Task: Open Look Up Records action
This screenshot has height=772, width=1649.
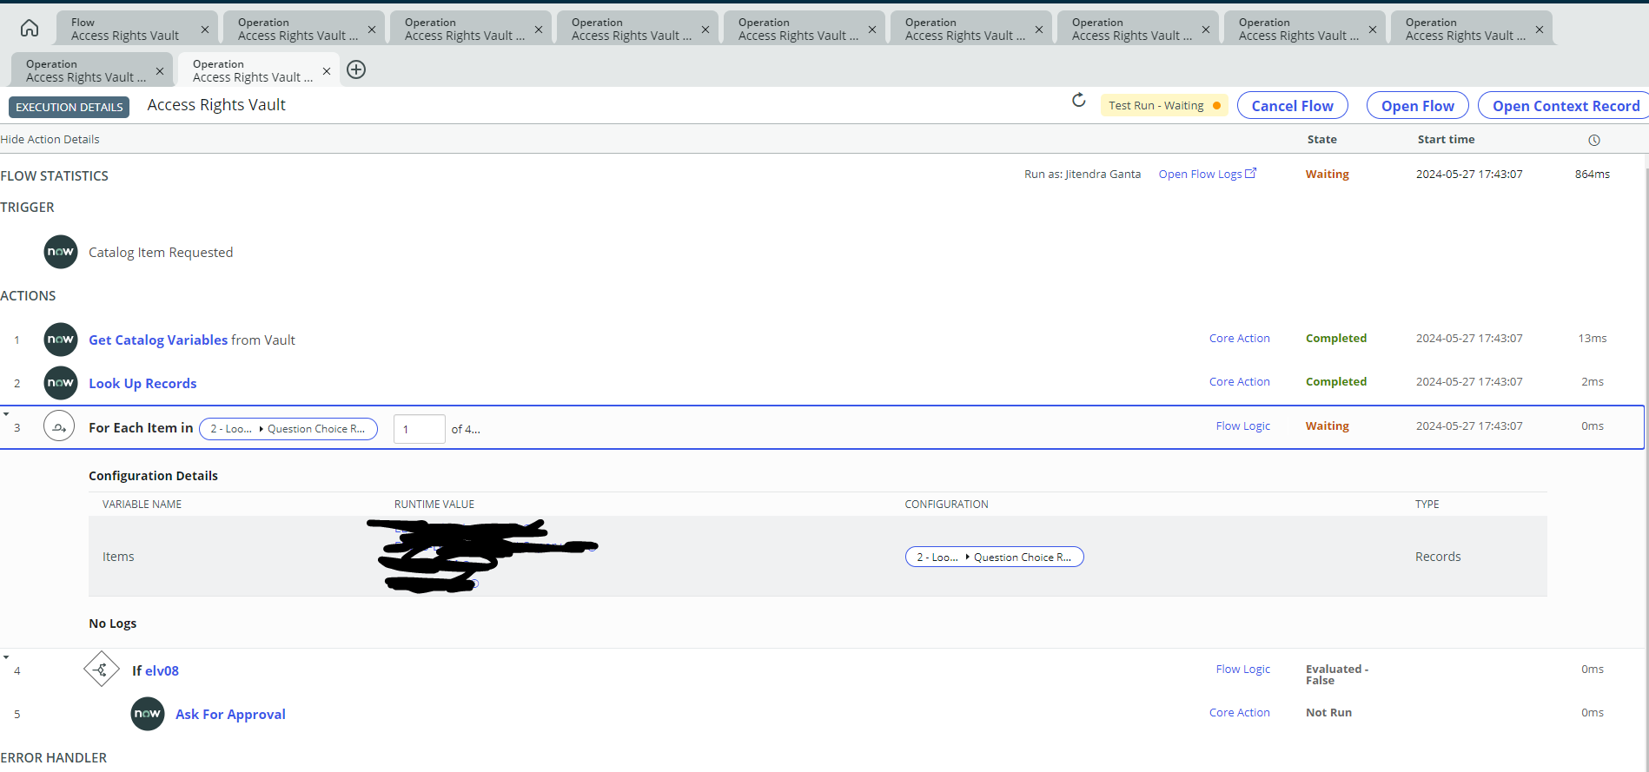Action: (x=142, y=383)
